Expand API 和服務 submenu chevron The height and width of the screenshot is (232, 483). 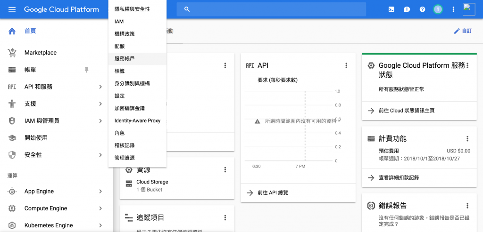(100, 87)
